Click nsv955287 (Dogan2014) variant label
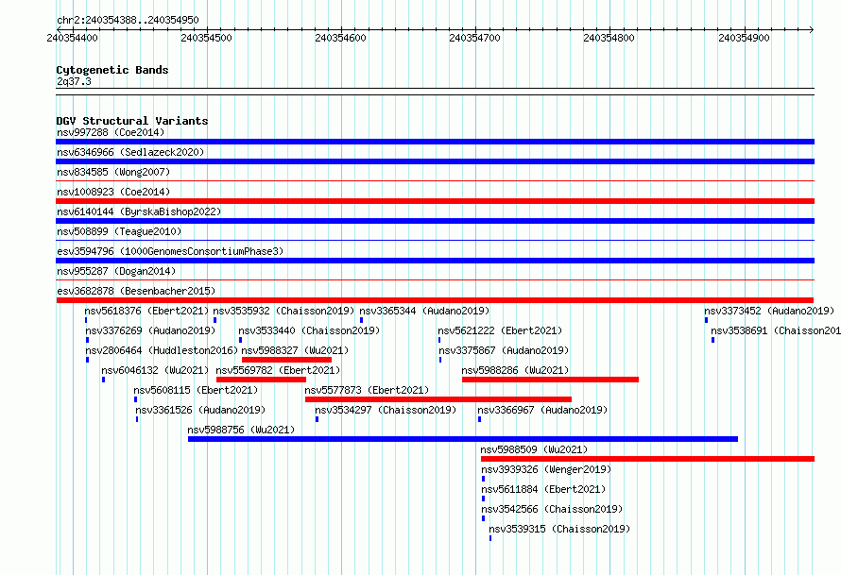Screen dimensions: 841x575 (x=116, y=271)
